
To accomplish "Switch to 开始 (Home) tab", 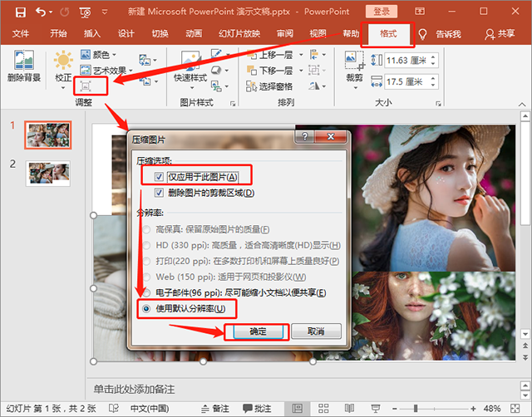I will 58,33.
